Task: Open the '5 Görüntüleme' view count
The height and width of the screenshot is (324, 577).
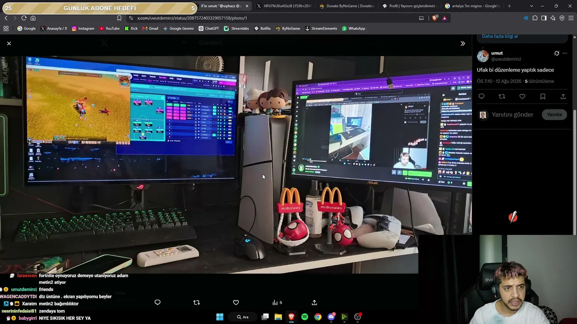Action: (x=539, y=81)
